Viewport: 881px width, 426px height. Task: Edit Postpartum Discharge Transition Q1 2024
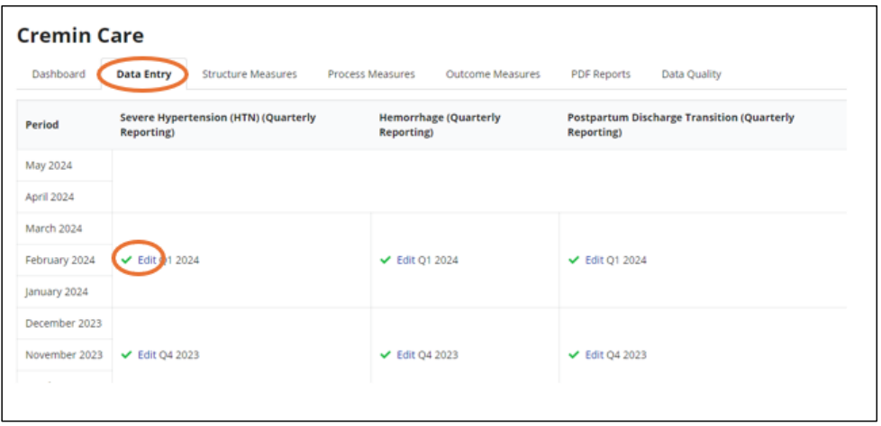coord(595,261)
